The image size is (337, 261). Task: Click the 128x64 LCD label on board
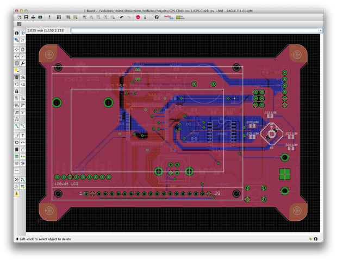point(66,184)
